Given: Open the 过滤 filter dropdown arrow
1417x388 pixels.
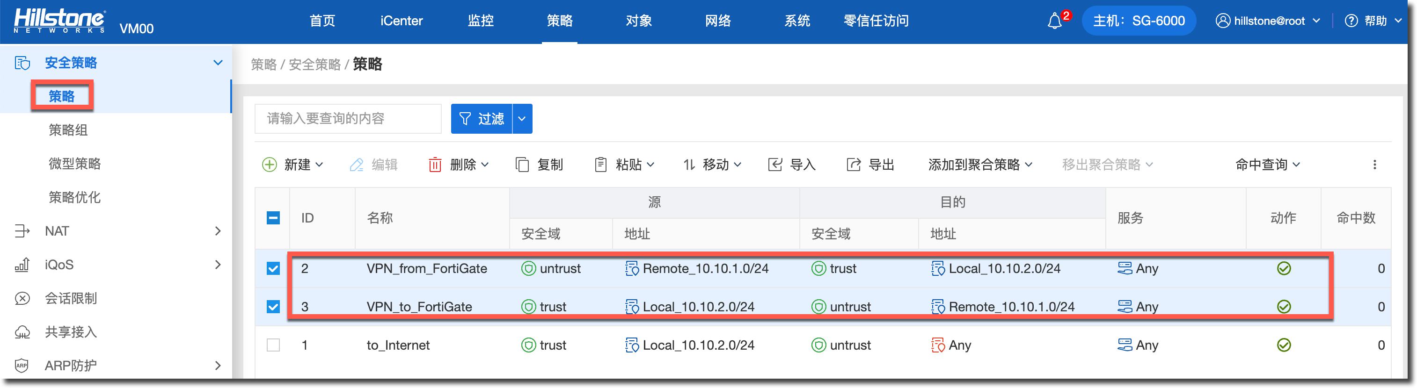Looking at the screenshot, I should point(522,119).
